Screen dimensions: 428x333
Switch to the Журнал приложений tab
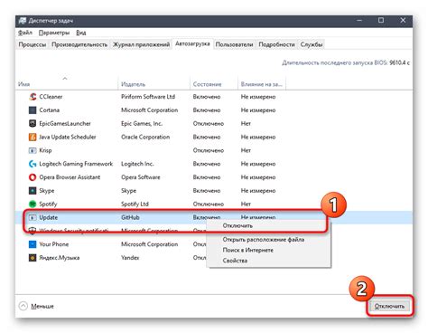click(141, 44)
